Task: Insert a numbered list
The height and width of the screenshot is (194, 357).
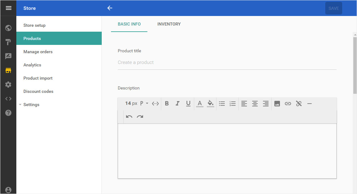Action: 233,104
